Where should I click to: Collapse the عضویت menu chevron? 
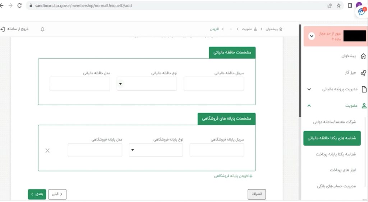[x=309, y=106]
